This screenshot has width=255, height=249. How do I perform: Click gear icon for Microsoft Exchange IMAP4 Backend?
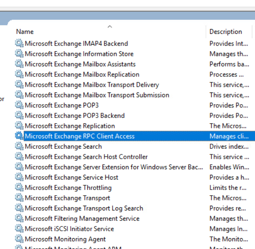click(19, 43)
